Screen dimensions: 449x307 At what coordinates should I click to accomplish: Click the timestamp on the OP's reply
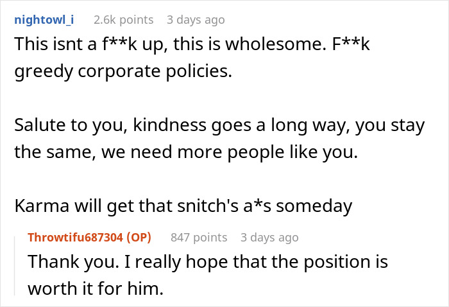coord(269,238)
